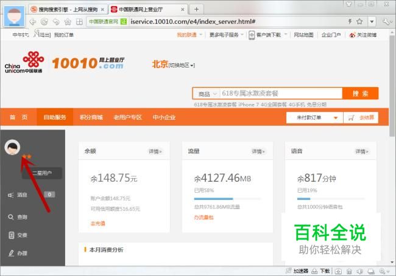Open the browser home icon
Viewport: 396px width, 276px height.
(68, 22)
